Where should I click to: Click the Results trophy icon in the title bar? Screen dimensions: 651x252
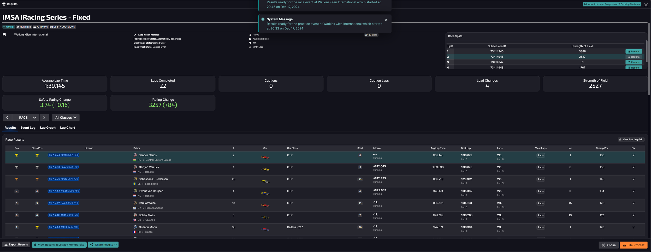pyautogui.click(x=4, y=4)
